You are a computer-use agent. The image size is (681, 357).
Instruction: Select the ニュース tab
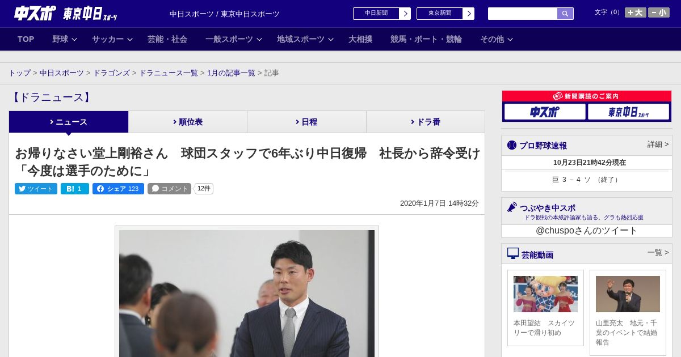pos(69,122)
